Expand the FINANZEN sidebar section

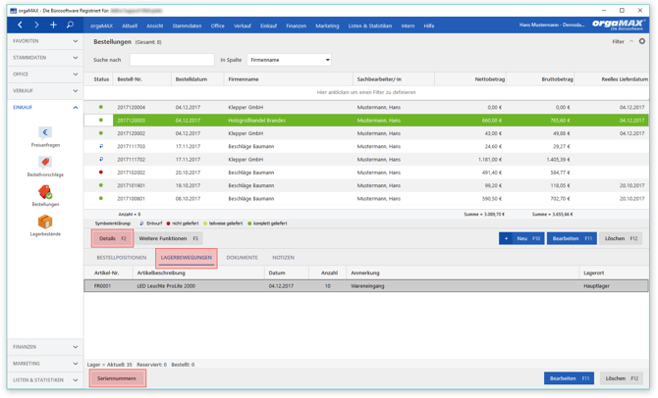[45, 347]
